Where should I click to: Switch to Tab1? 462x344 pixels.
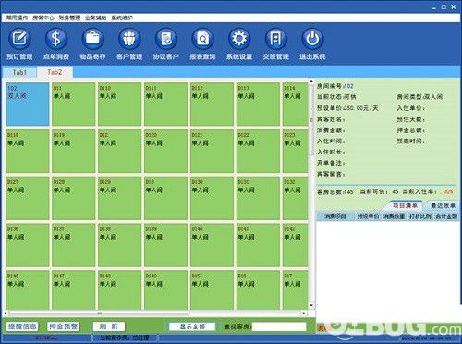coord(19,72)
